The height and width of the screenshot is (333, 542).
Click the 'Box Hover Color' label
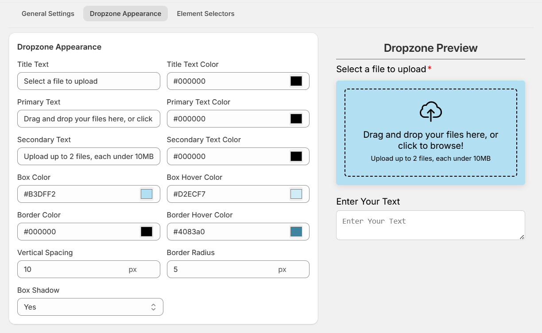195,178
